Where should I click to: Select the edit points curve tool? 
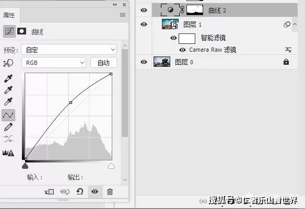click(x=8, y=115)
